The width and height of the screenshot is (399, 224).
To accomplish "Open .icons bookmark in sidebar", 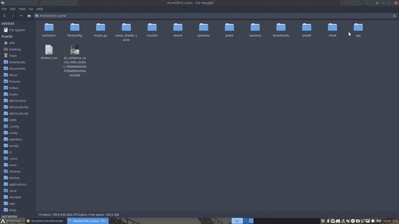I will (x=13, y=159).
